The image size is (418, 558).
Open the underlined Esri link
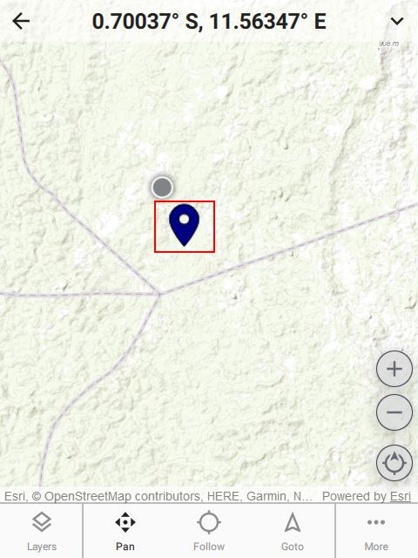click(x=401, y=496)
